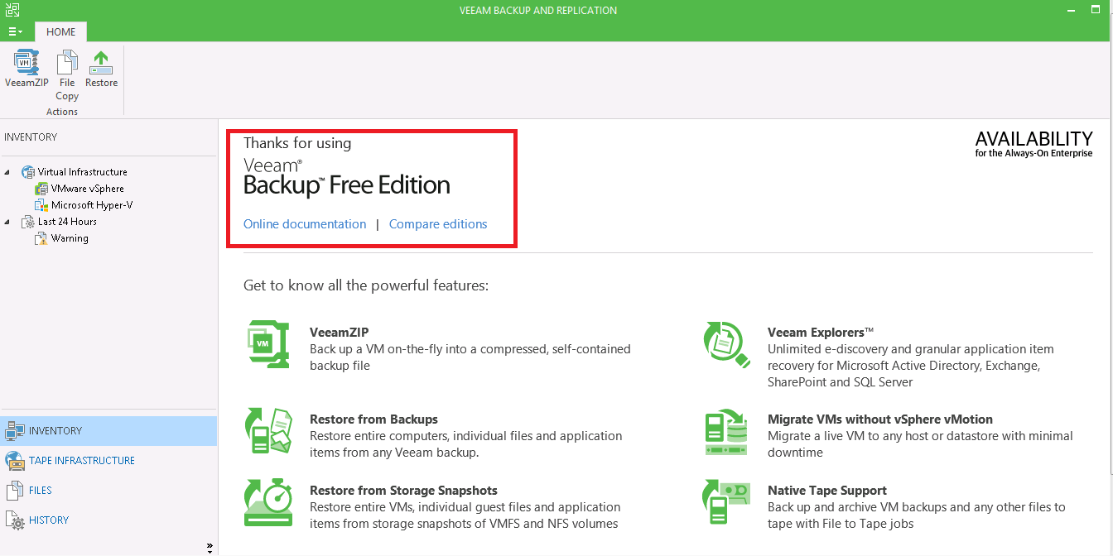The width and height of the screenshot is (1113, 556).
Task: Click the History view icon
Action: coord(15,520)
